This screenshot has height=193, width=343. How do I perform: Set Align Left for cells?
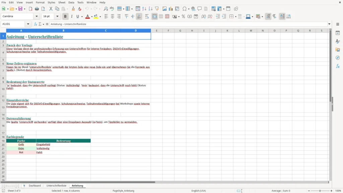click(106, 16)
